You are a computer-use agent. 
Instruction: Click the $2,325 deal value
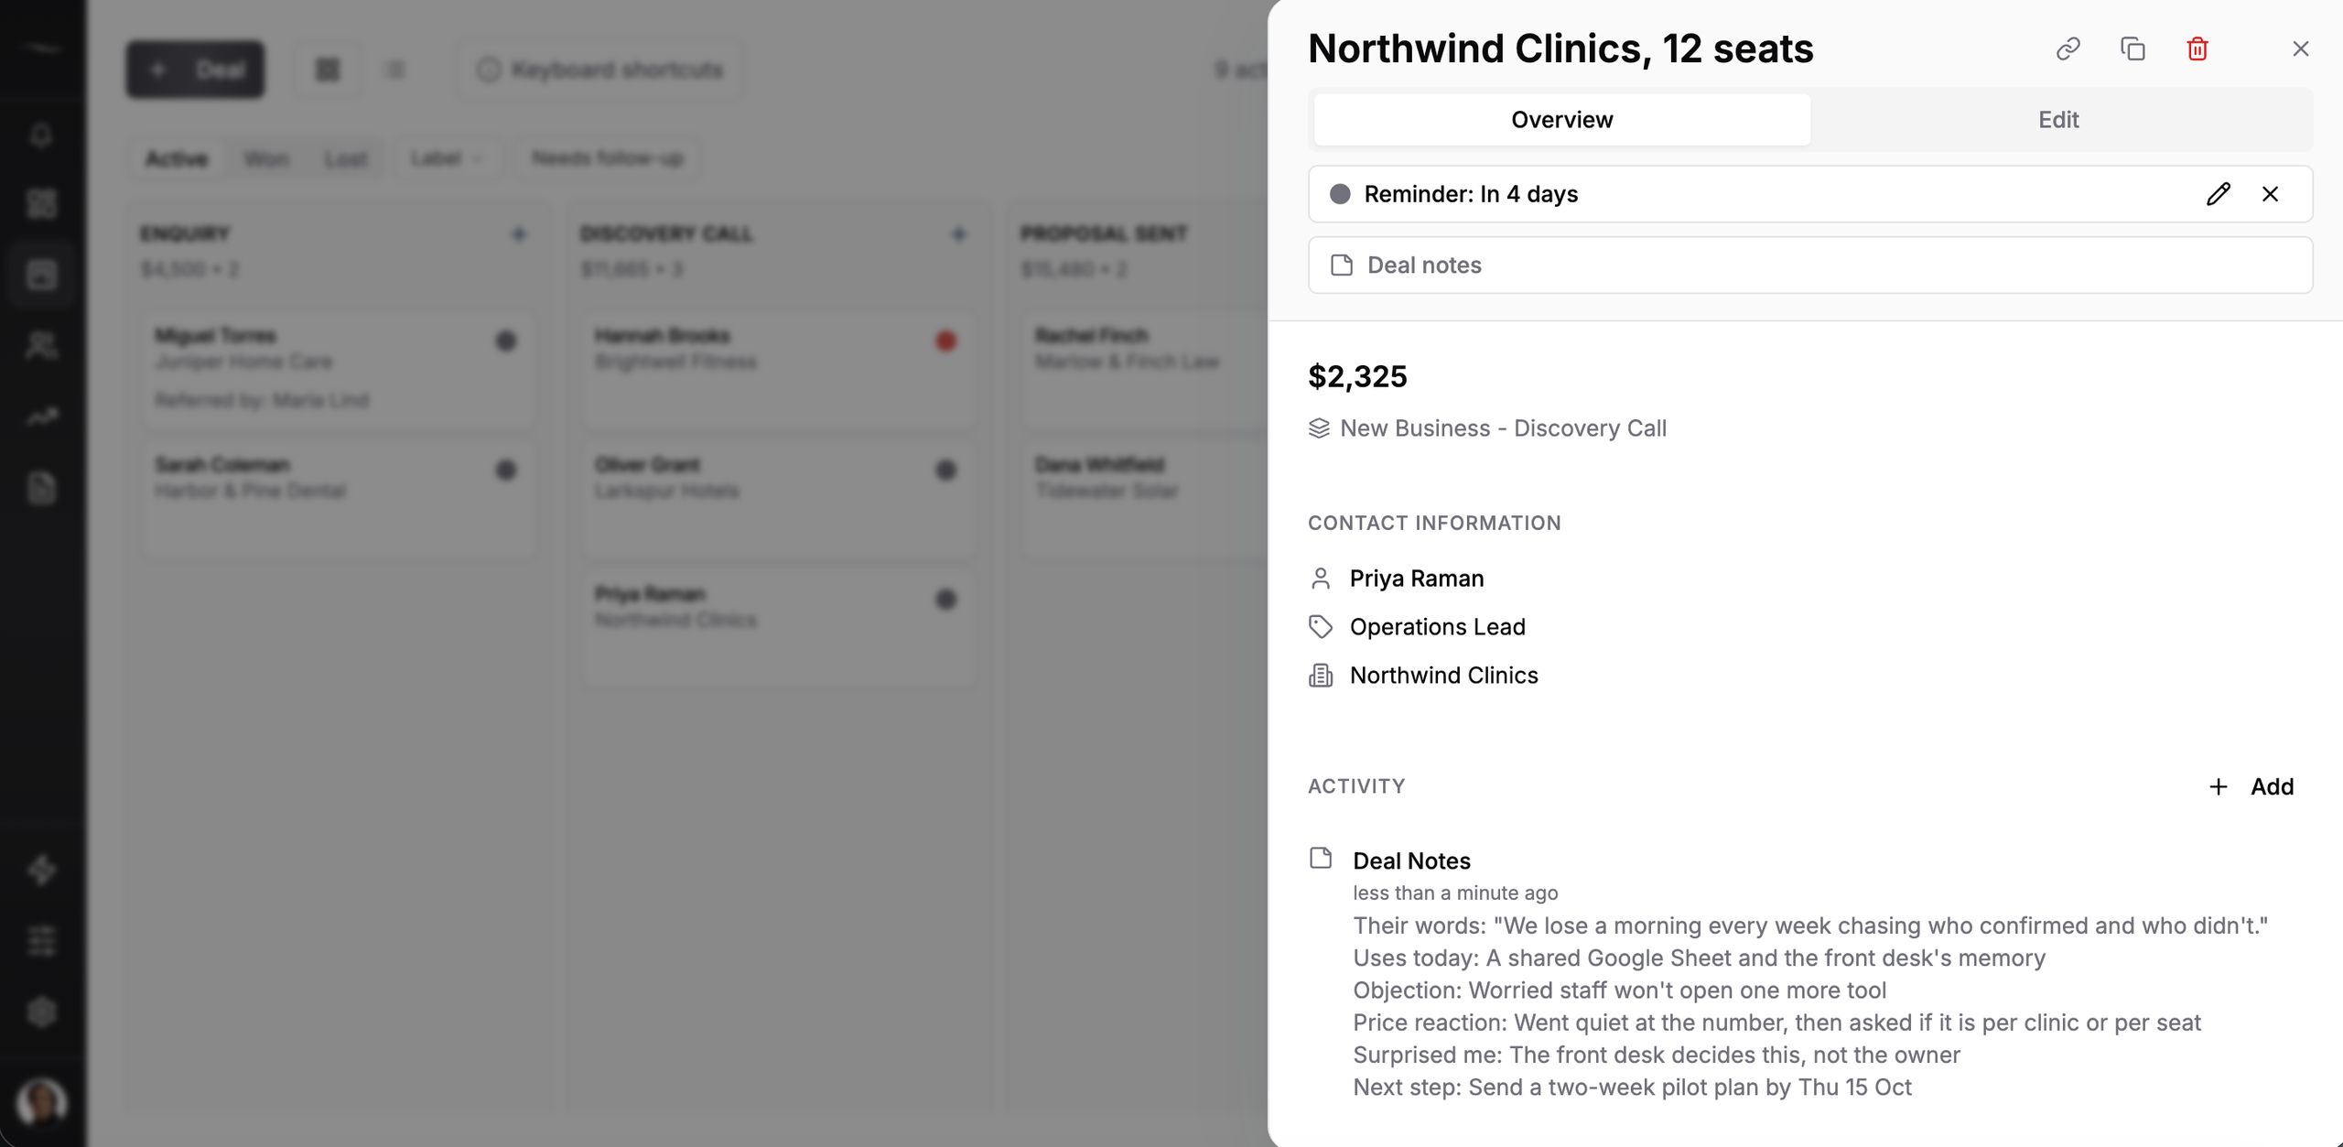tap(1357, 376)
